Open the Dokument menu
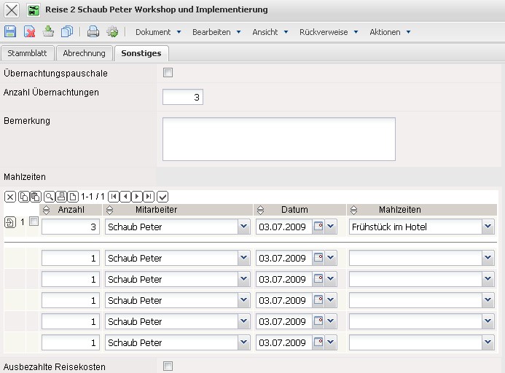Screen dimensions: 505x373 [157, 32]
